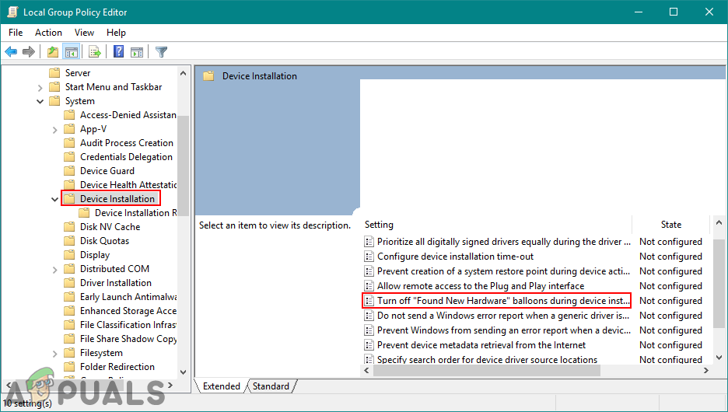The height and width of the screenshot is (412, 728).
Task: Click policy icon for Allow remote access to Plug and Play
Action: tap(369, 286)
